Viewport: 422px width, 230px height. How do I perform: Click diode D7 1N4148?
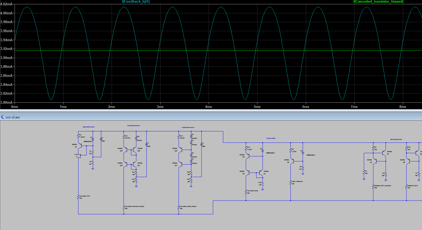pyautogui.click(x=191, y=143)
